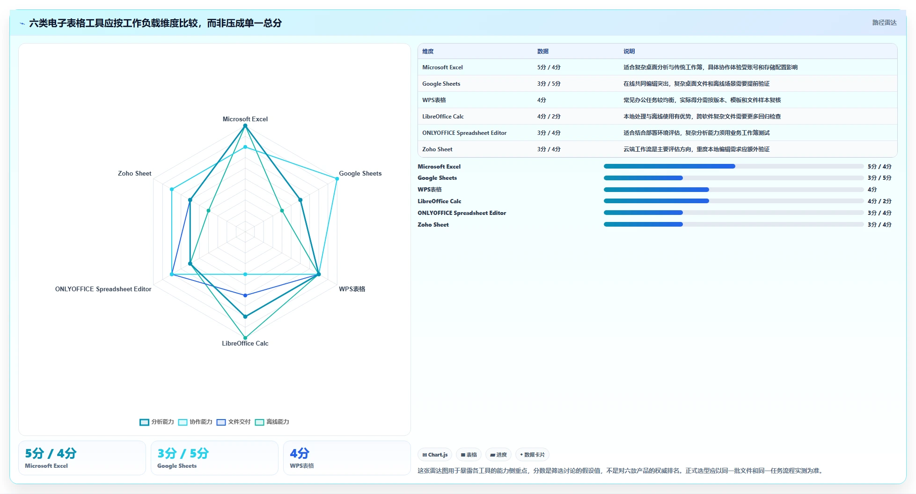Toggle the 分析能力 legend item
Screen dimensions: 916x494
pos(157,422)
